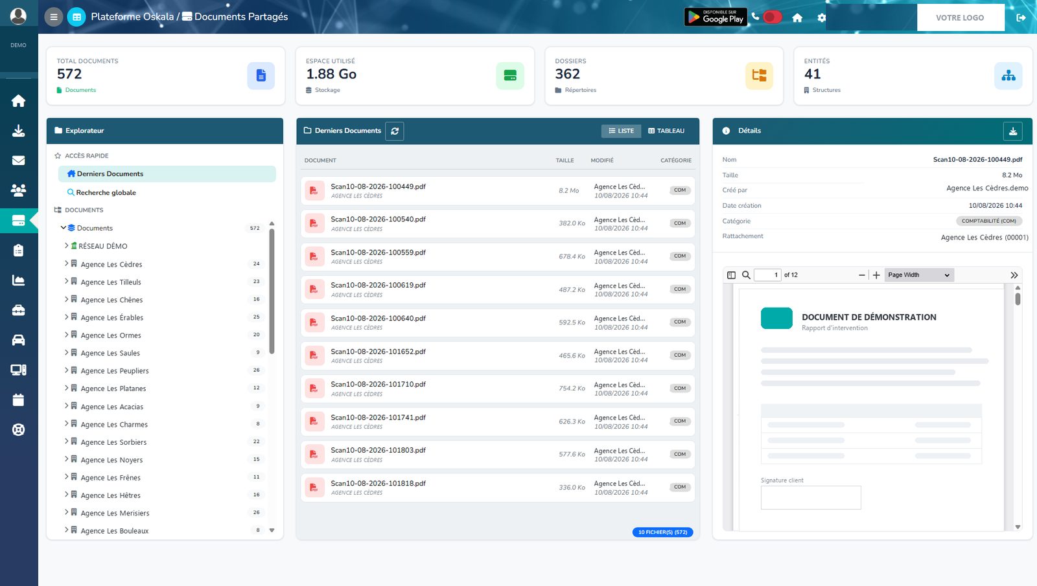
Task: Click the MODIFIÉ column header
Action: pyautogui.click(x=602, y=161)
